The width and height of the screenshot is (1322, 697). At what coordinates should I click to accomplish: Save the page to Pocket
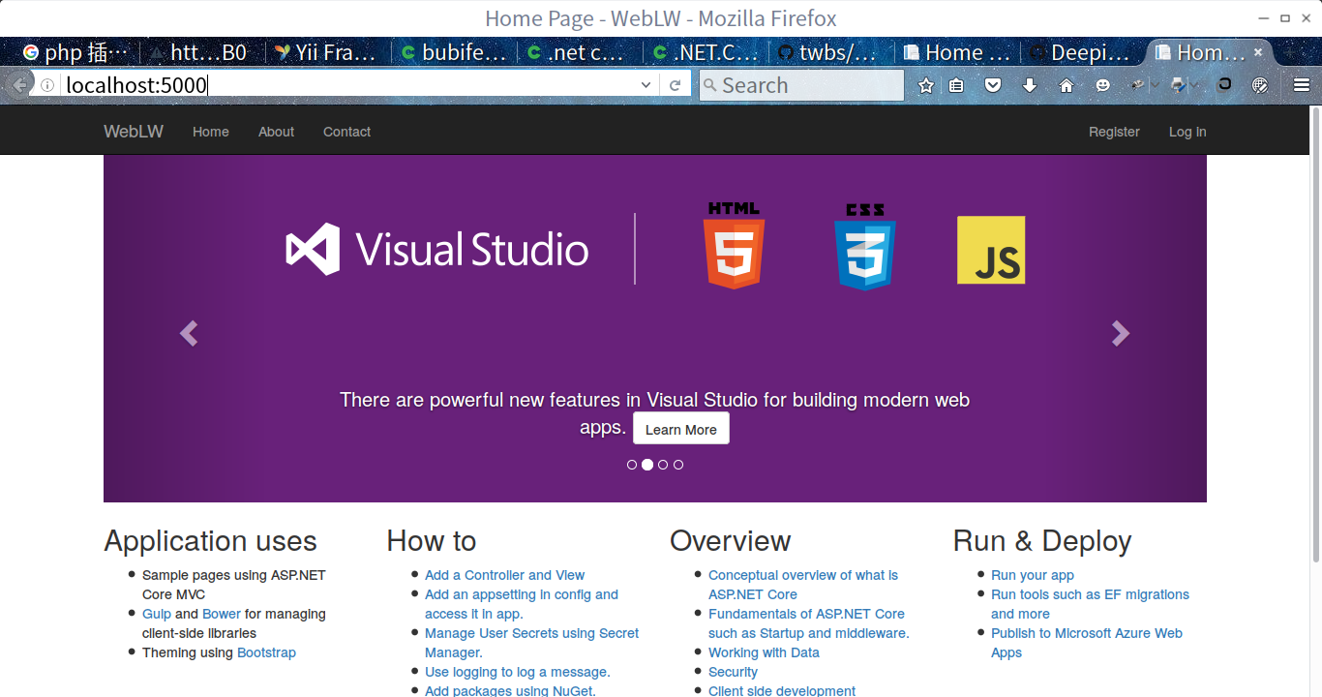[x=993, y=85]
